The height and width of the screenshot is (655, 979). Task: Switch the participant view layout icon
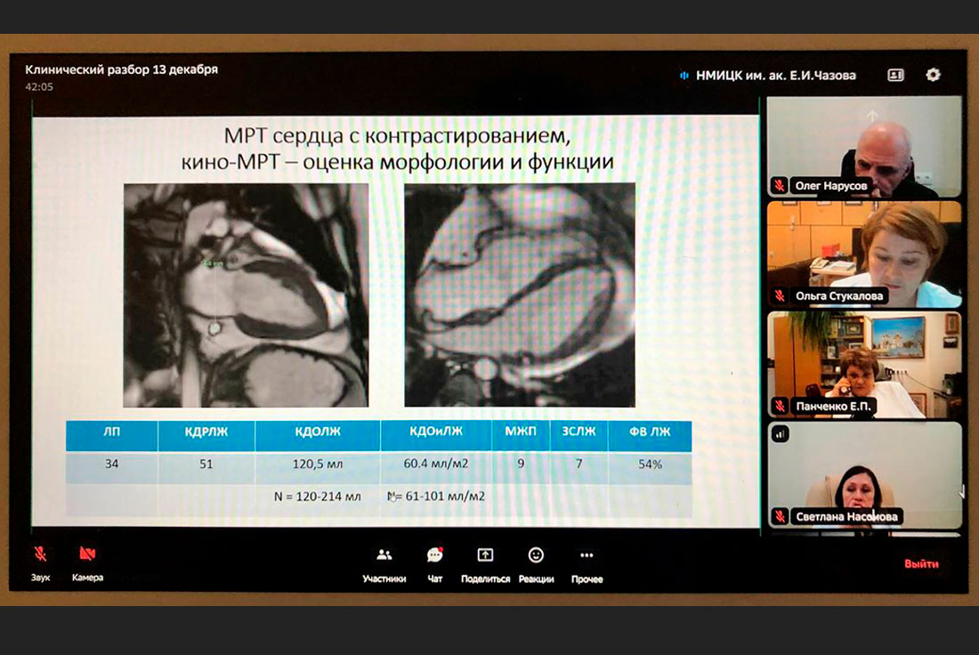[895, 75]
